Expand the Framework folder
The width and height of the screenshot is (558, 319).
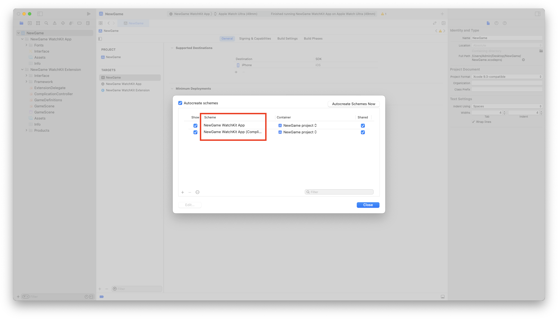26,82
